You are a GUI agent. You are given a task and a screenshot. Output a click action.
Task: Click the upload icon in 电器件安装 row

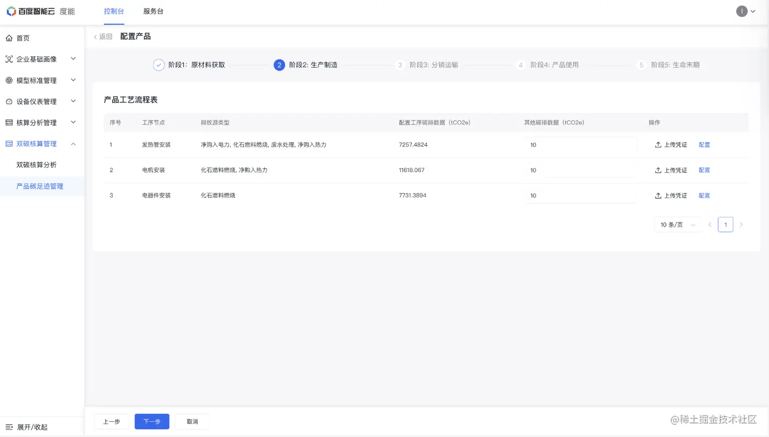[658, 196]
